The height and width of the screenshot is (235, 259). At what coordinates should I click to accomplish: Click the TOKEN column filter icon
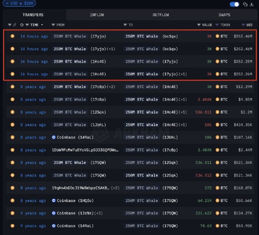pyautogui.click(x=217, y=25)
